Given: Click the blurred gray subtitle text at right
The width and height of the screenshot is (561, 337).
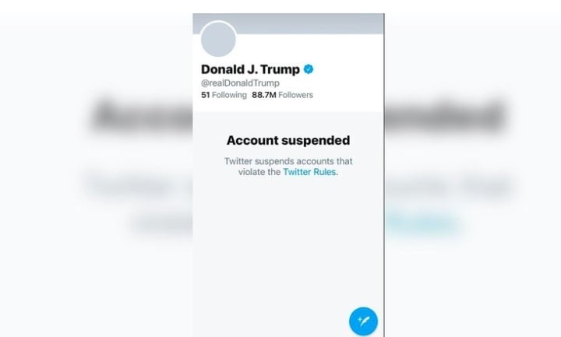Looking at the screenshot, I should [x=449, y=186].
